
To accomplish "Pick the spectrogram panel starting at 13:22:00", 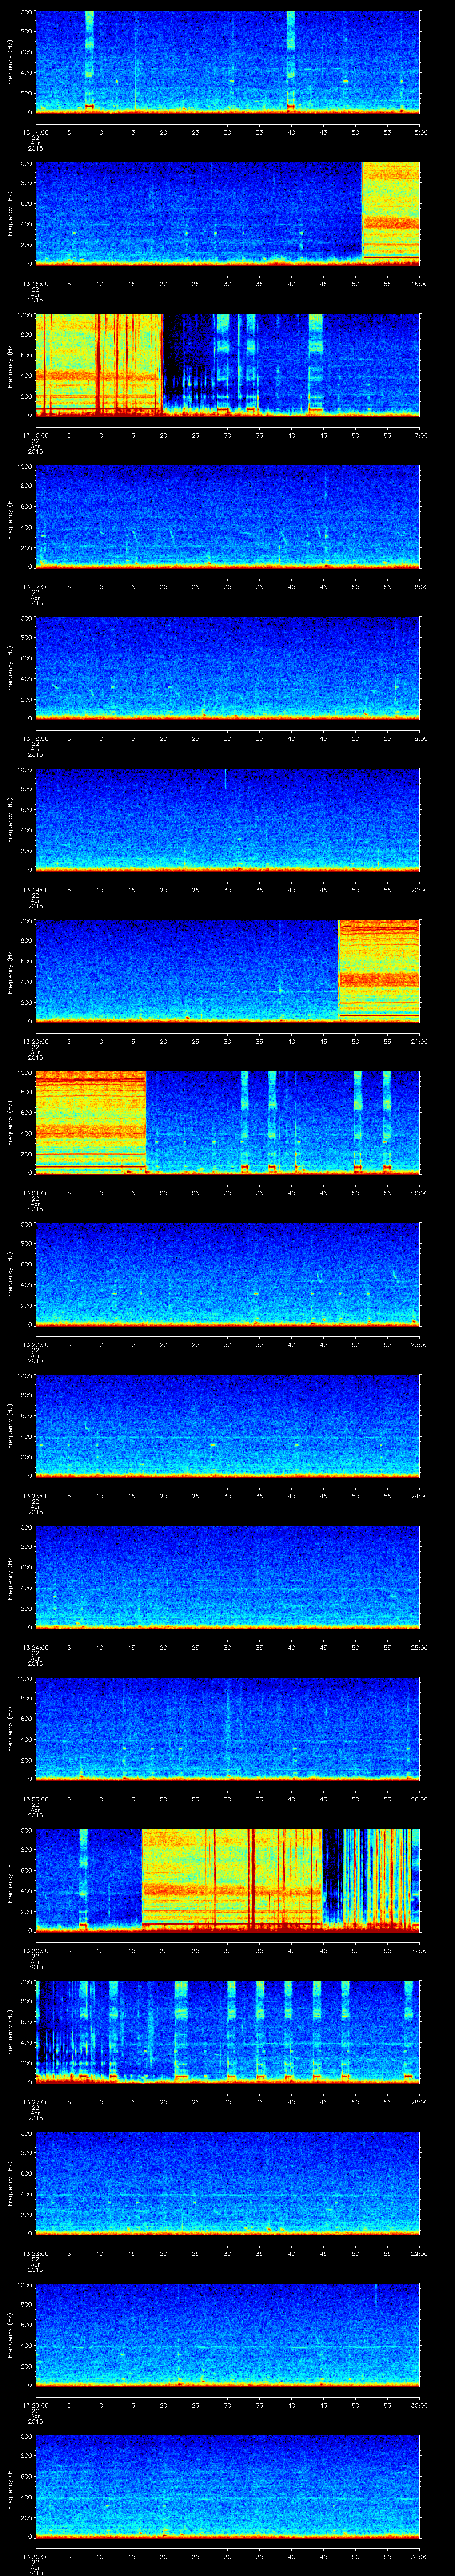I will [228, 1274].
